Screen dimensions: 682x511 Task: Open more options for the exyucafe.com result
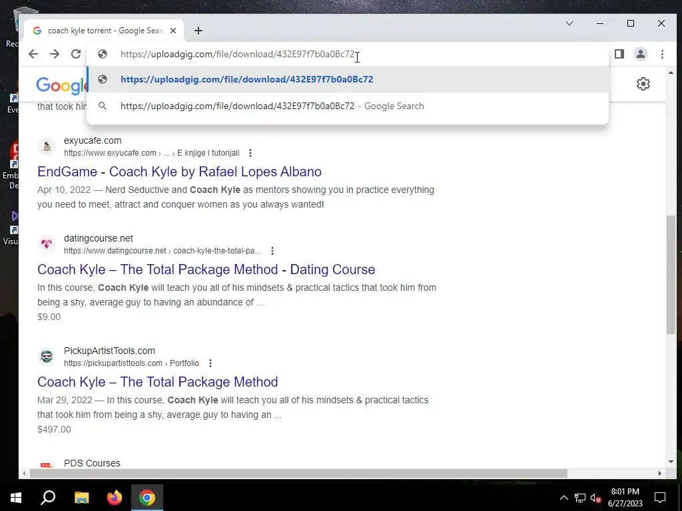(250, 153)
